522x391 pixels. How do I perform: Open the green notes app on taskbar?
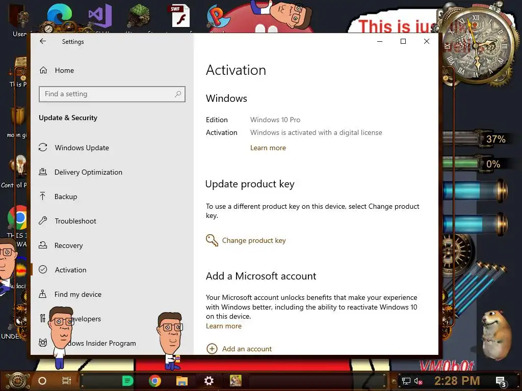127,381
